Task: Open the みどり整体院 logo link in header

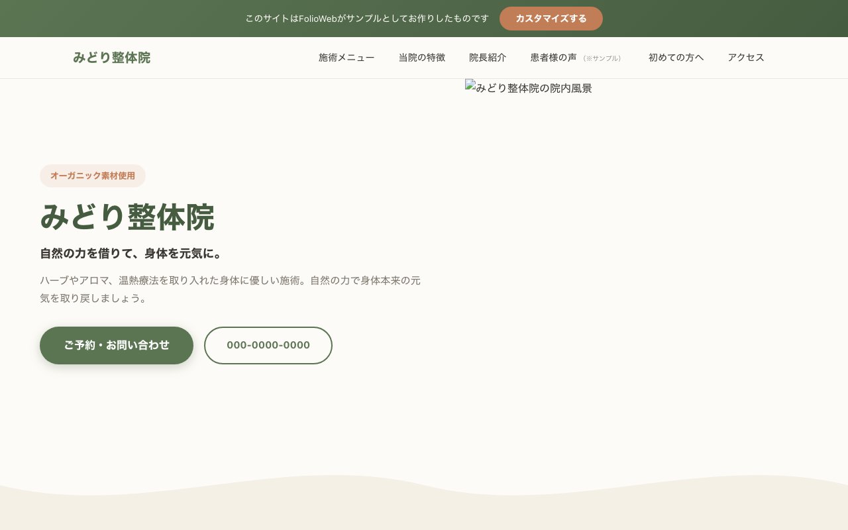Action: (x=111, y=58)
